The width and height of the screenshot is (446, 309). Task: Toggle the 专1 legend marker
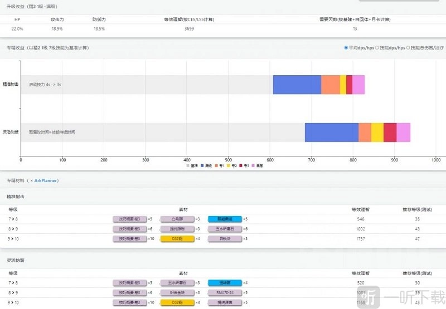217,165
